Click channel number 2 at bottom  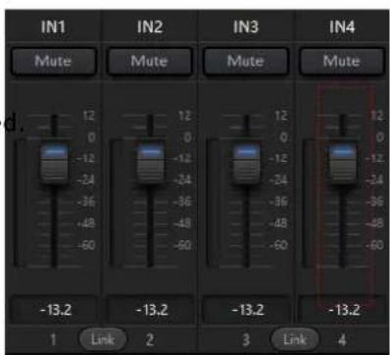150,340
